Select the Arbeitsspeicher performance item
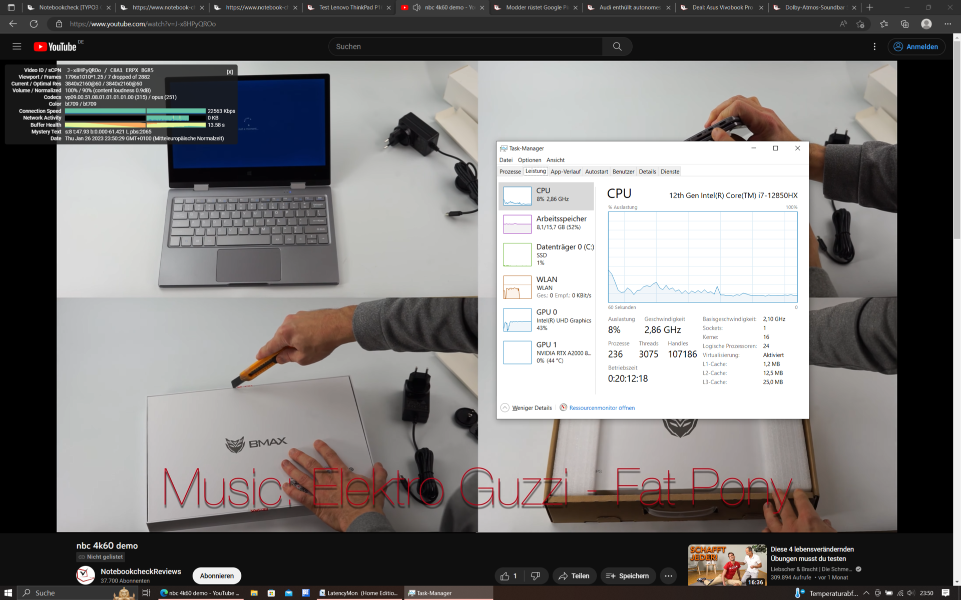Image resolution: width=961 pixels, height=600 pixels. pyautogui.click(x=546, y=224)
